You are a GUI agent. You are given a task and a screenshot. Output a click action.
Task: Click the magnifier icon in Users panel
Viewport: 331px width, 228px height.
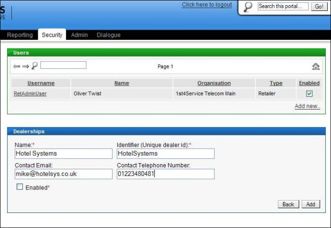coord(34,66)
